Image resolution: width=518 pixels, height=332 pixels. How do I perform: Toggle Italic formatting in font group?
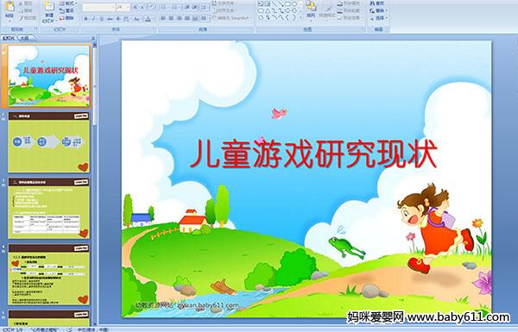point(93,19)
